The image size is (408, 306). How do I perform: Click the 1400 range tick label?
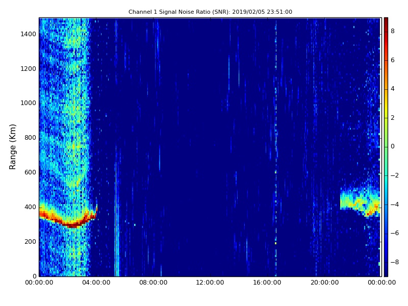click(x=28, y=34)
